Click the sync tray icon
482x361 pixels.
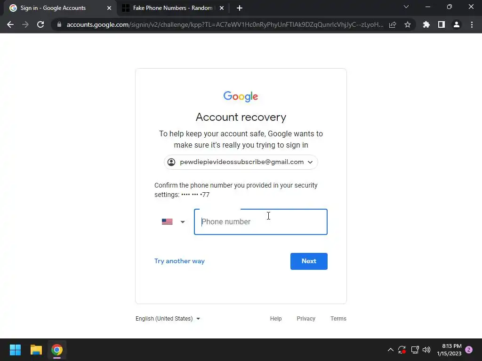coord(402,350)
